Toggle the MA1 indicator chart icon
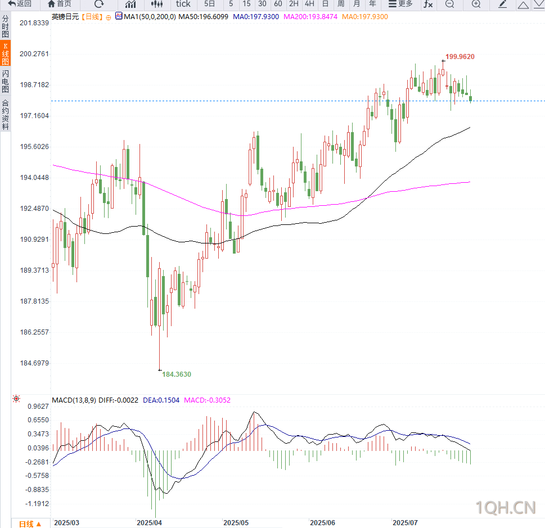545x528 pixels. pyautogui.click(x=119, y=16)
